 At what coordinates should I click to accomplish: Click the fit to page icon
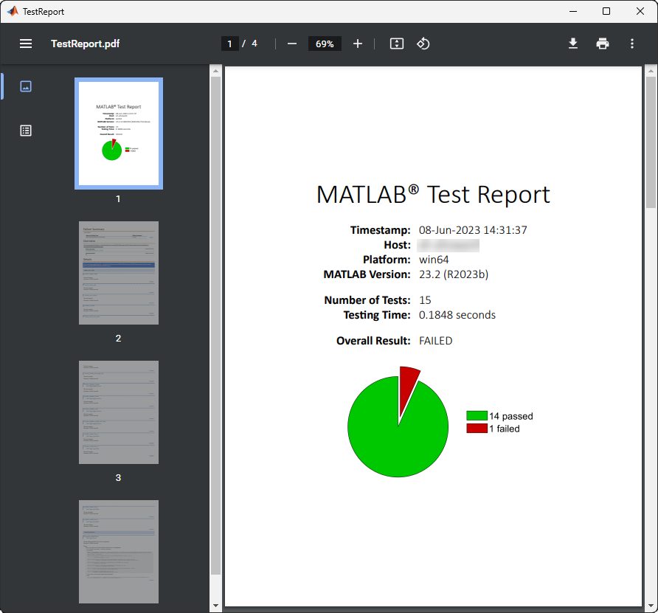pos(397,44)
